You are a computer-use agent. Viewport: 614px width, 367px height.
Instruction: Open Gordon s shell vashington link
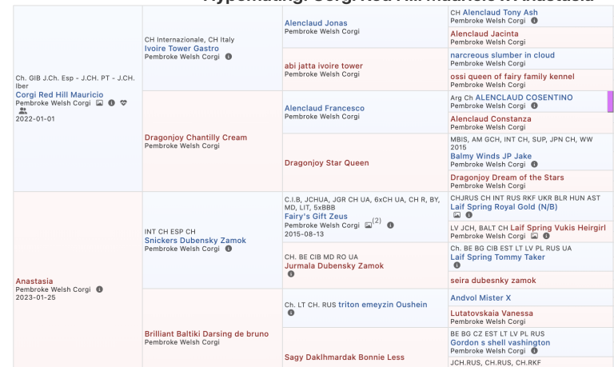pos(500,343)
